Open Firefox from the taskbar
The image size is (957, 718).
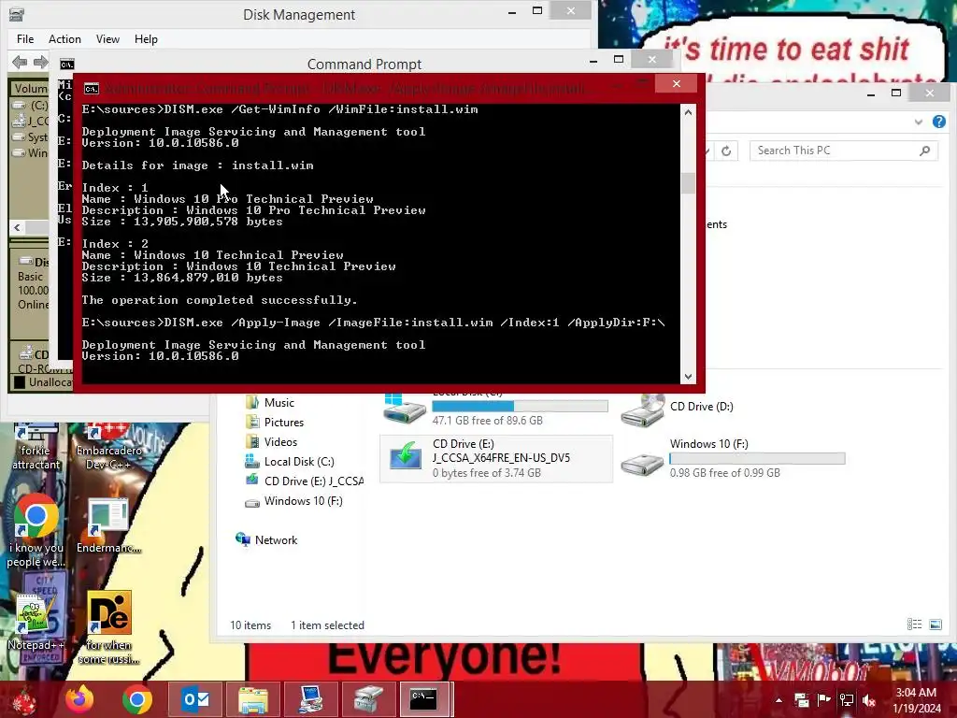[80, 699]
